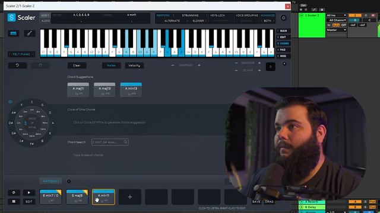
Task: Open the PAD tab
Action: point(283,50)
